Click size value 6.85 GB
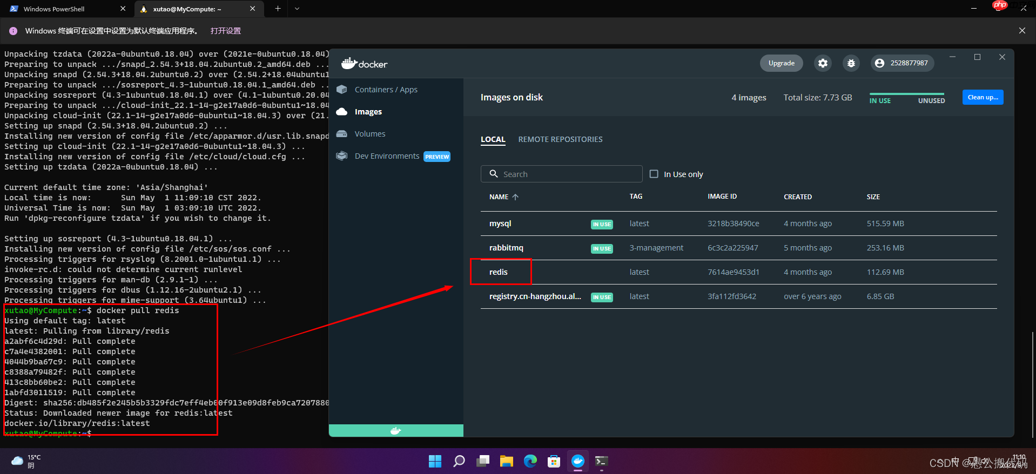The height and width of the screenshot is (474, 1036). point(880,296)
